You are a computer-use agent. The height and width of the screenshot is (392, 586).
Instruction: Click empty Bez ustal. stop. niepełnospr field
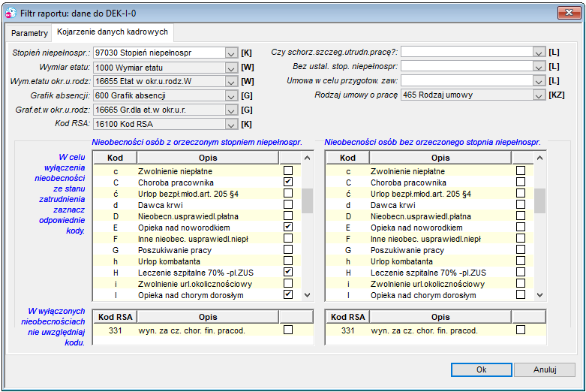pyautogui.click(x=467, y=67)
